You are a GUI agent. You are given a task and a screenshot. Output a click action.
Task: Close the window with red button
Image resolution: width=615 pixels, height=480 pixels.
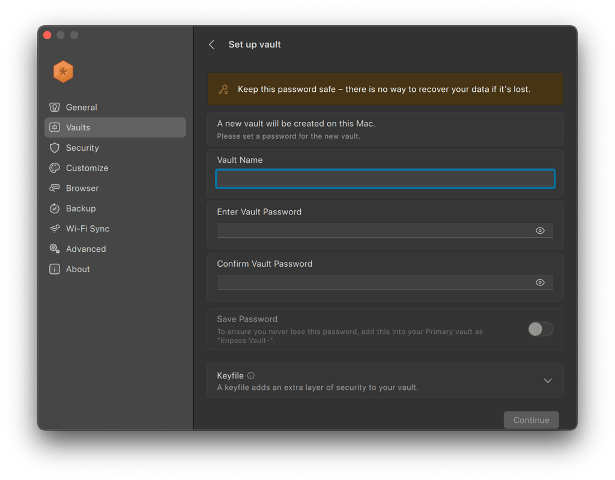click(x=47, y=35)
